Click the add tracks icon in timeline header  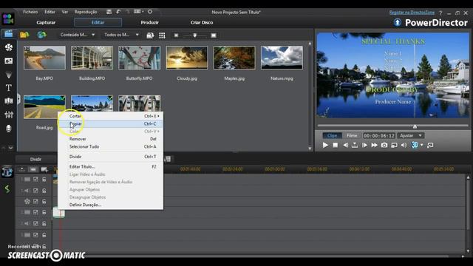pos(44,169)
